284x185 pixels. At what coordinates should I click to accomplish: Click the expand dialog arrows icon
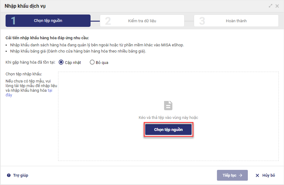point(271,6)
